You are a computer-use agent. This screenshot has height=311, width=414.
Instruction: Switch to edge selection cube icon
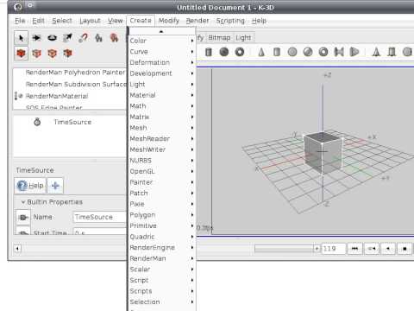pos(52,54)
